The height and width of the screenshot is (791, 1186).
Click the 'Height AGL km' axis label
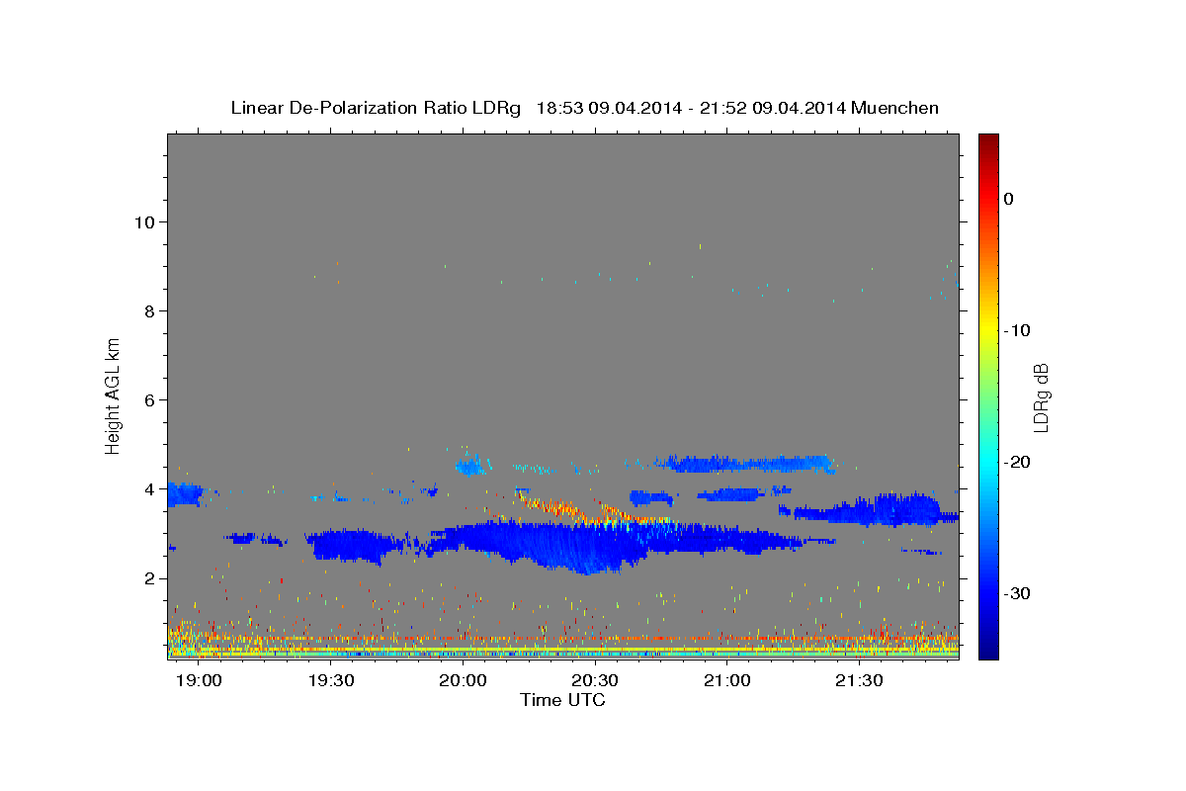[x=113, y=395]
